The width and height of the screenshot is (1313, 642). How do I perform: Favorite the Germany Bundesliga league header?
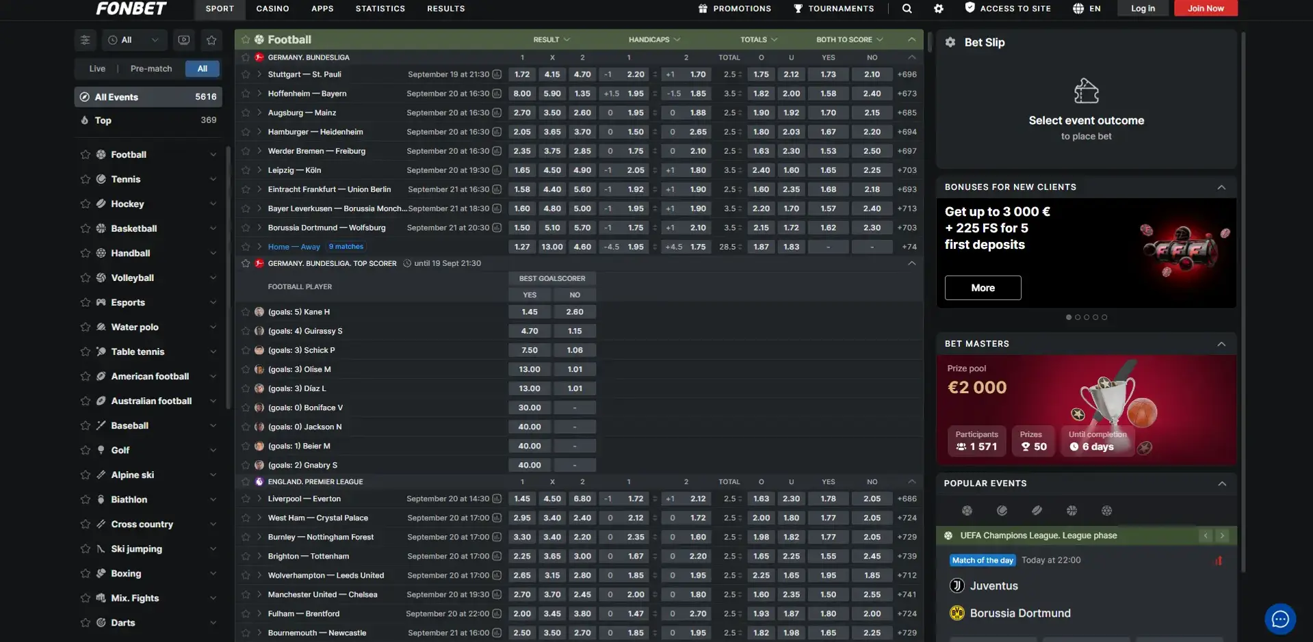246,57
